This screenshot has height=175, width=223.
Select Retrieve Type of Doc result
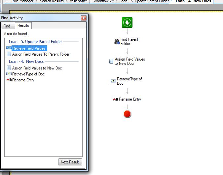tap(28, 74)
